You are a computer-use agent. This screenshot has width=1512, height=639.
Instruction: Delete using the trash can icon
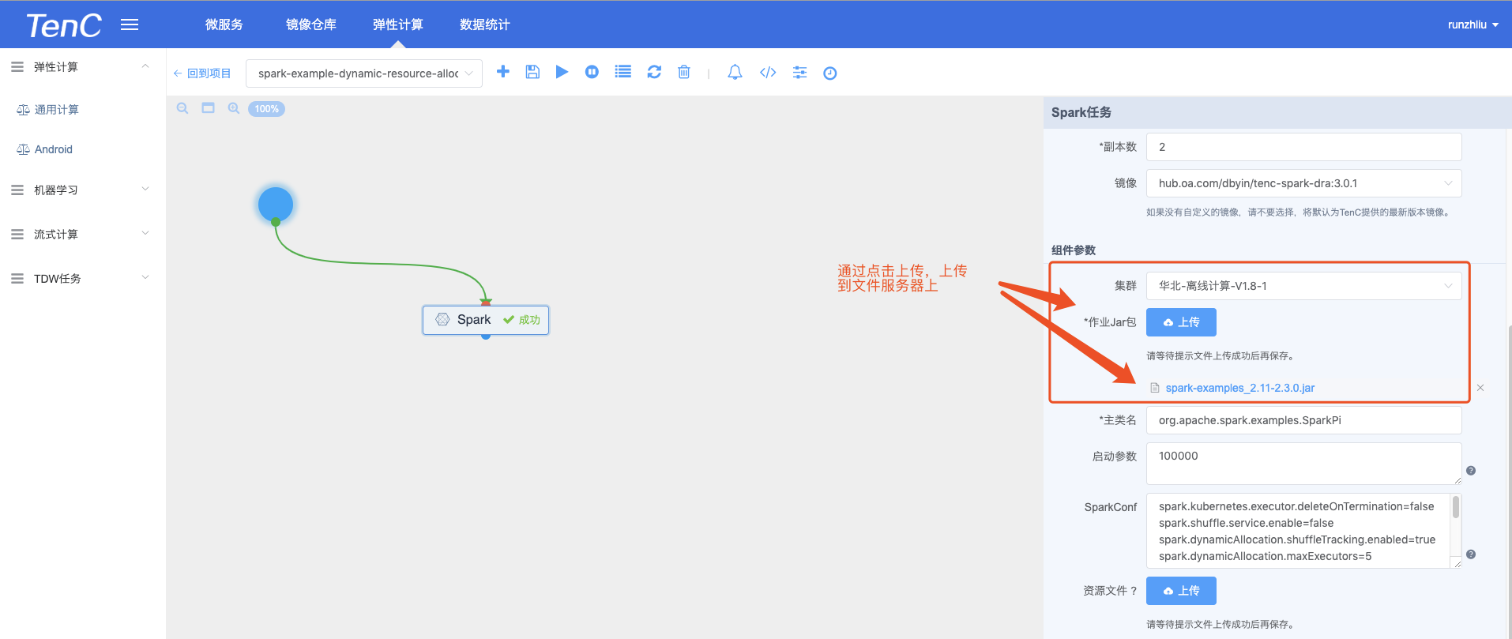coord(684,72)
